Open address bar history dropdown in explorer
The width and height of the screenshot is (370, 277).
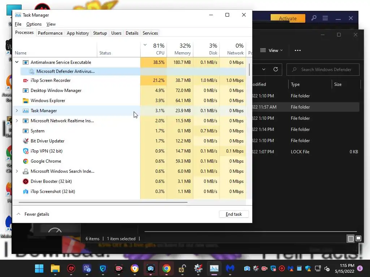tap(264, 70)
